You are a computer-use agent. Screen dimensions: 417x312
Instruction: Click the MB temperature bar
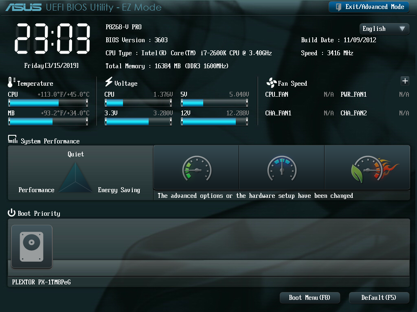coord(48,121)
